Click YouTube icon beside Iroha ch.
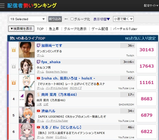This screenshot has height=140, width=159. click(x=38, y=78)
